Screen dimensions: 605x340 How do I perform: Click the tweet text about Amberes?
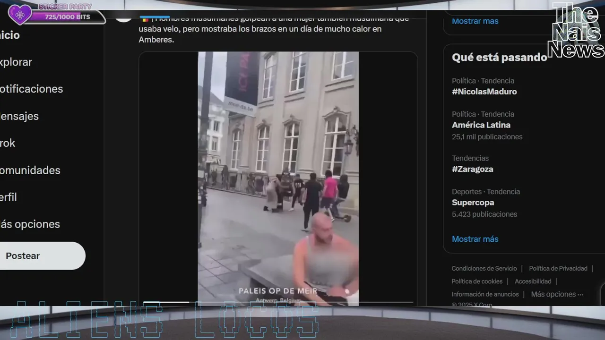(274, 29)
